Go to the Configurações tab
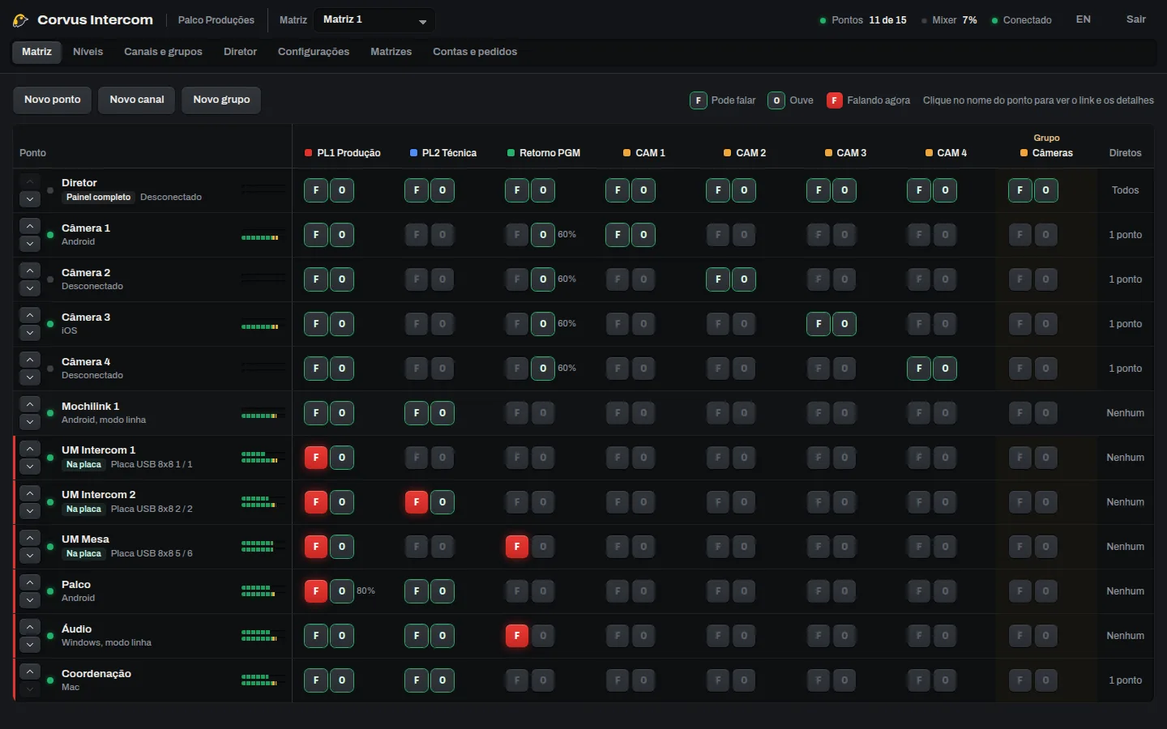The image size is (1167, 729). 314,52
